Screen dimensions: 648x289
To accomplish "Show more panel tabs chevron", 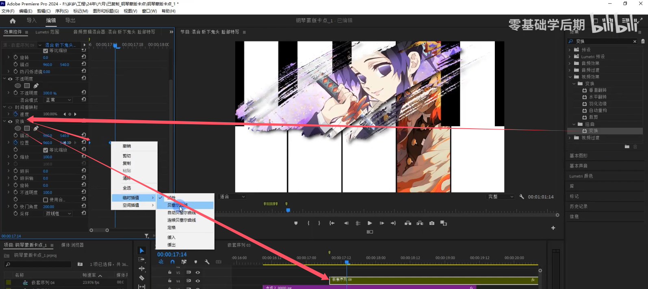I will pos(171,32).
